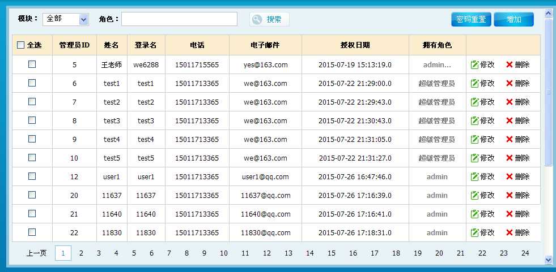Open the 模块 dropdown showing 全部
Image resolution: width=556 pixels, height=272 pixels.
coord(66,19)
